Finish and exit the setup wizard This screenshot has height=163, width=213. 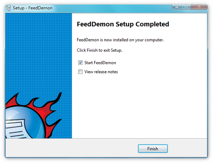coord(153,148)
